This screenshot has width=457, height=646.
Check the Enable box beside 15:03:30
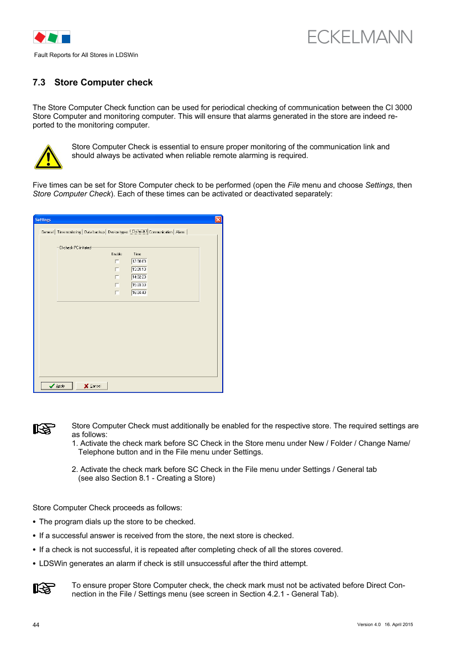pyautogui.click(x=117, y=285)
